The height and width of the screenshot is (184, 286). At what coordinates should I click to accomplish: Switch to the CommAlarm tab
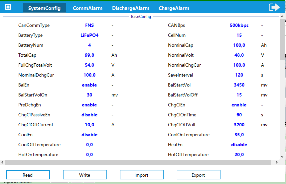(87, 8)
